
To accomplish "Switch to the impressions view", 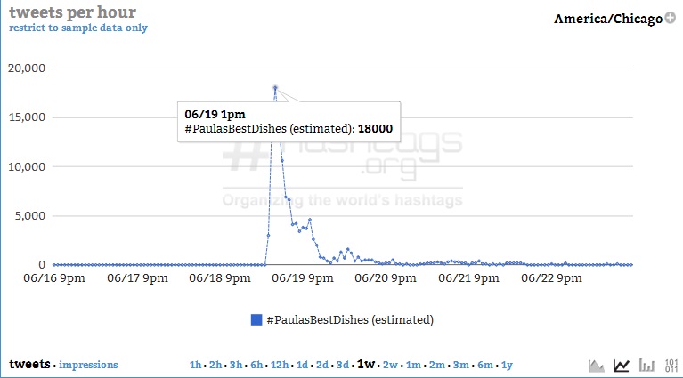I will [88, 365].
